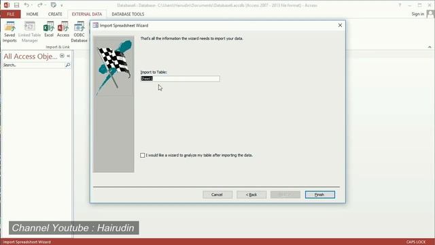Click the Access app icon in title bar

click(6, 5)
